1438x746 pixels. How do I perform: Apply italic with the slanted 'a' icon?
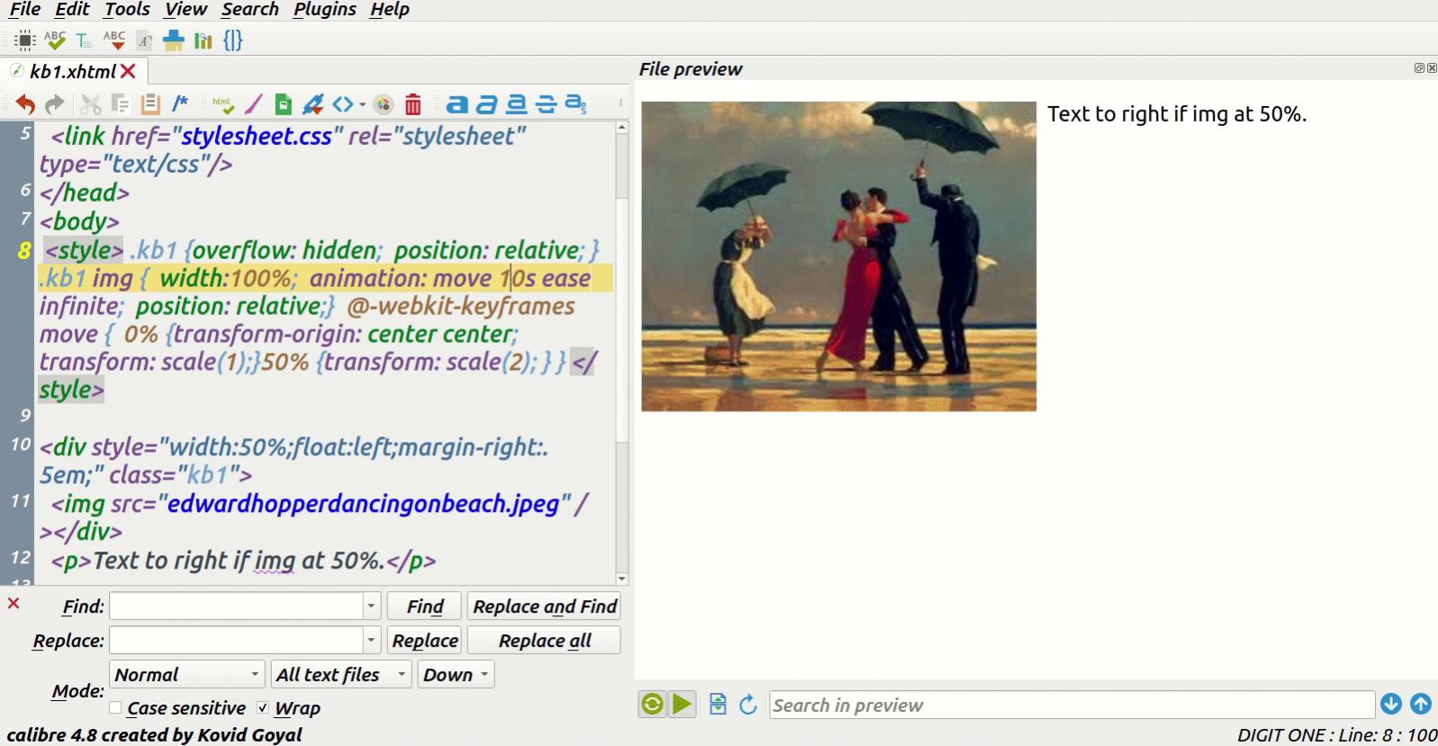[x=487, y=104]
